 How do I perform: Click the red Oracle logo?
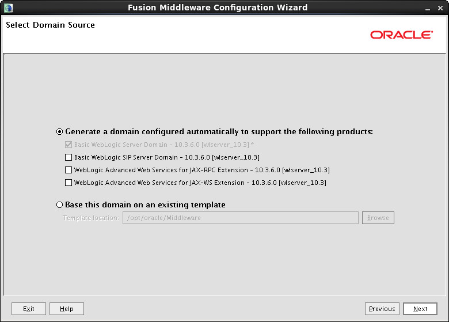point(401,35)
